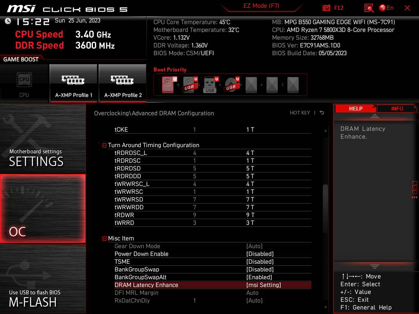Enable A-XMP Profile 1
The image size is (419, 314).
(74, 83)
